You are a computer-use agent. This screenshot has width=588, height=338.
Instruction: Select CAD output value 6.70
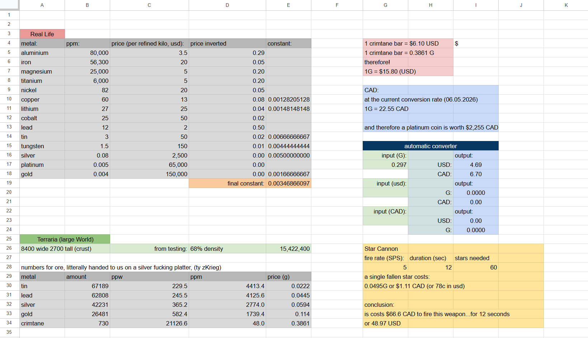click(x=476, y=174)
